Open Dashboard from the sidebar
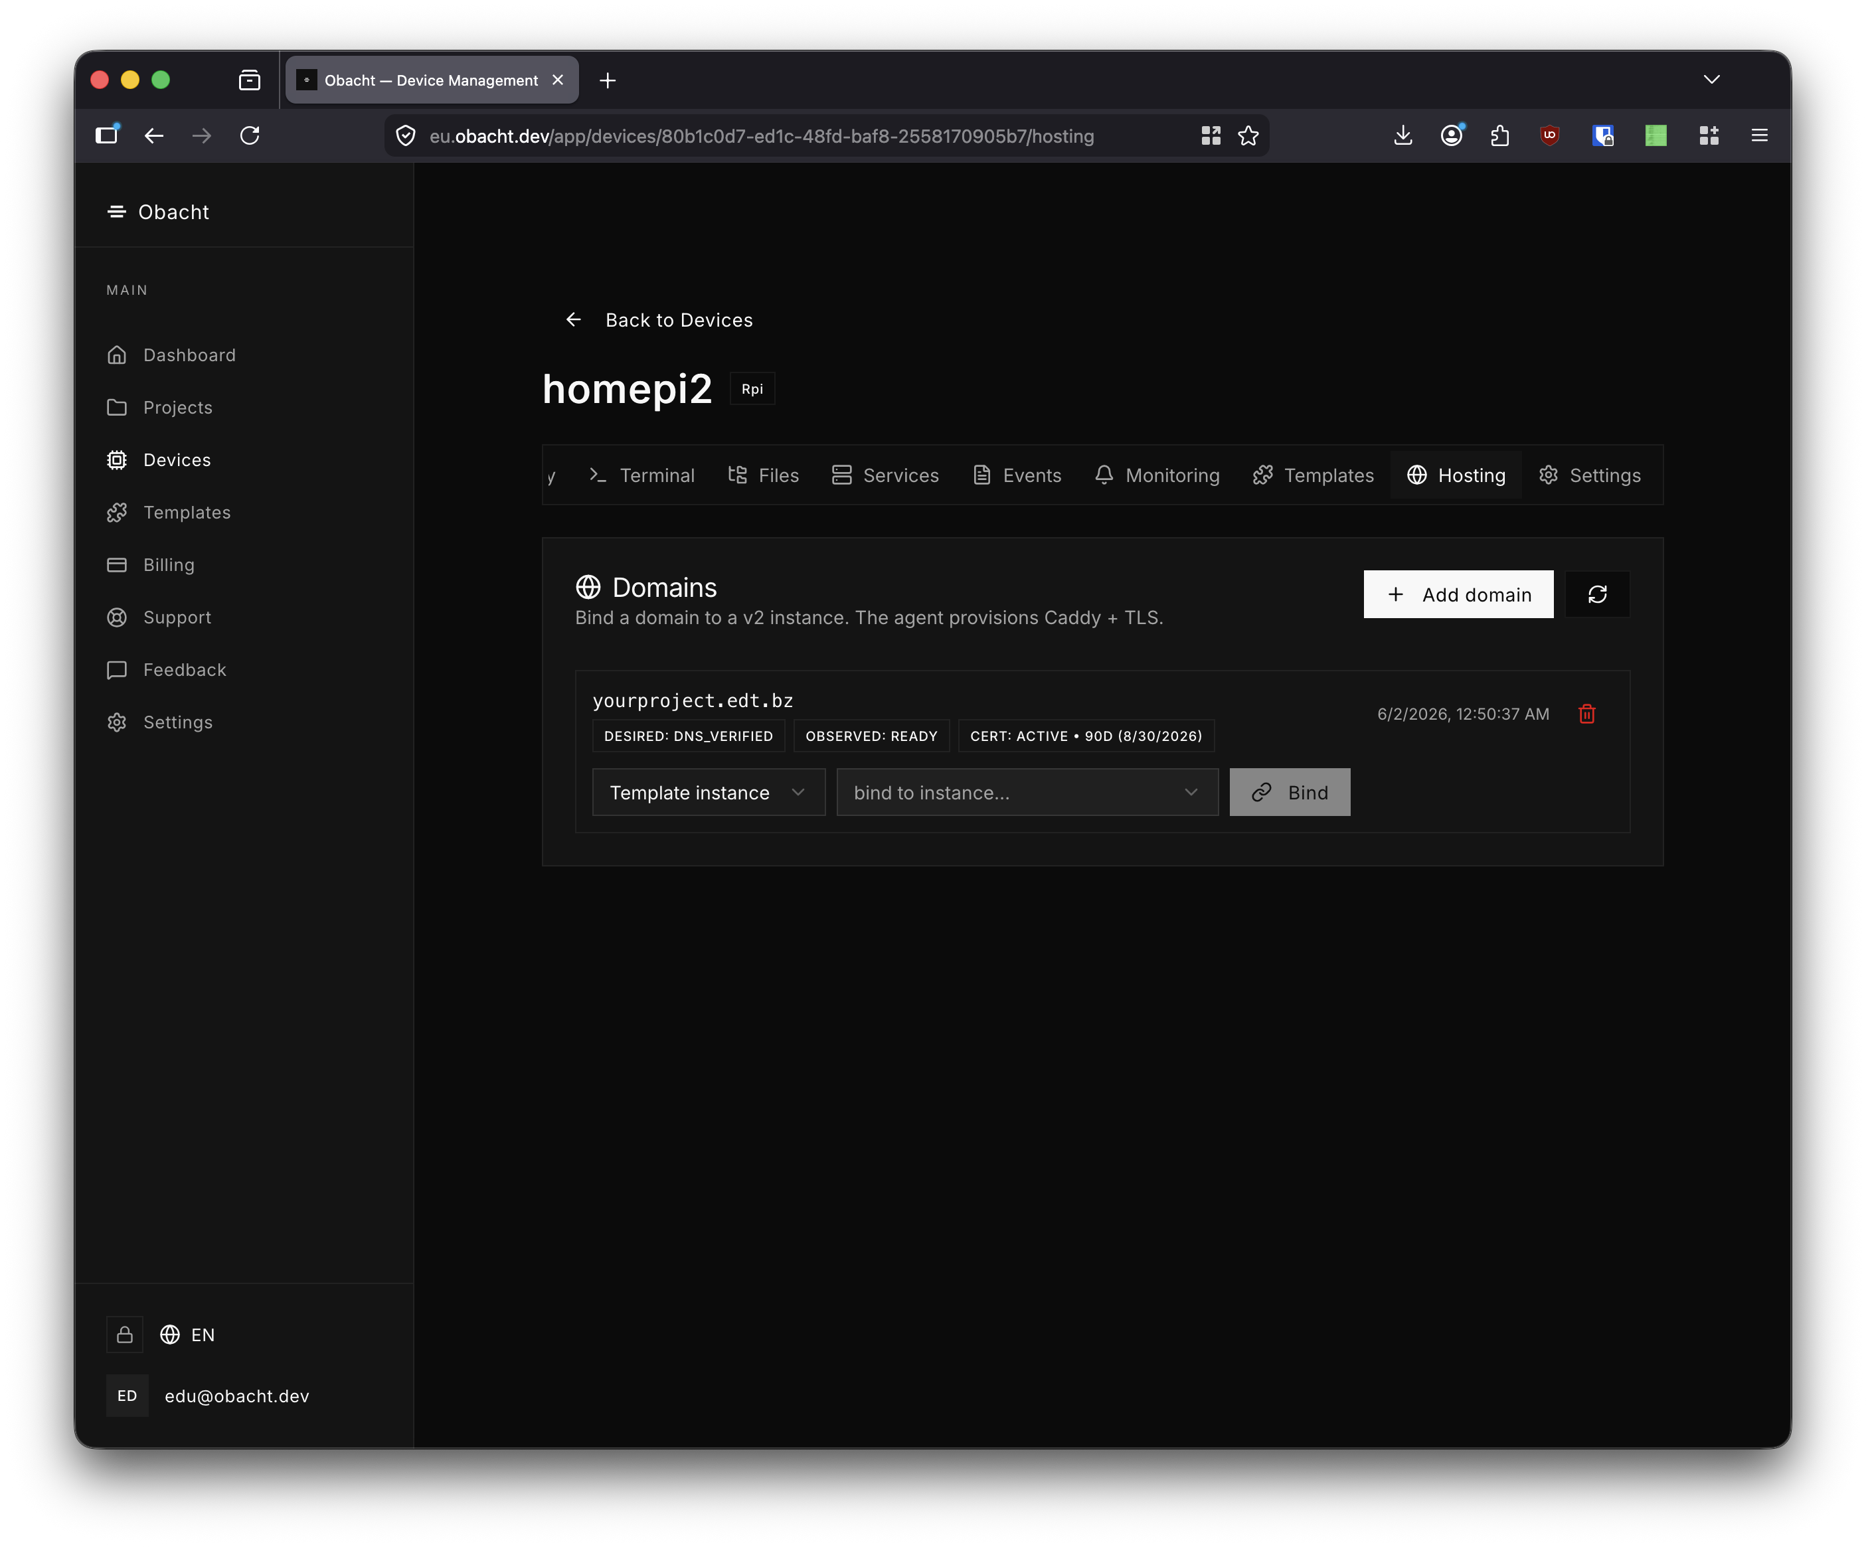1866x1547 pixels. point(171,355)
